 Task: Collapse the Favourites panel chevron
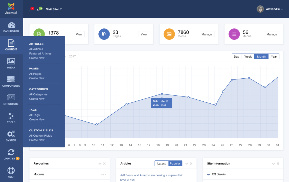pos(100,164)
